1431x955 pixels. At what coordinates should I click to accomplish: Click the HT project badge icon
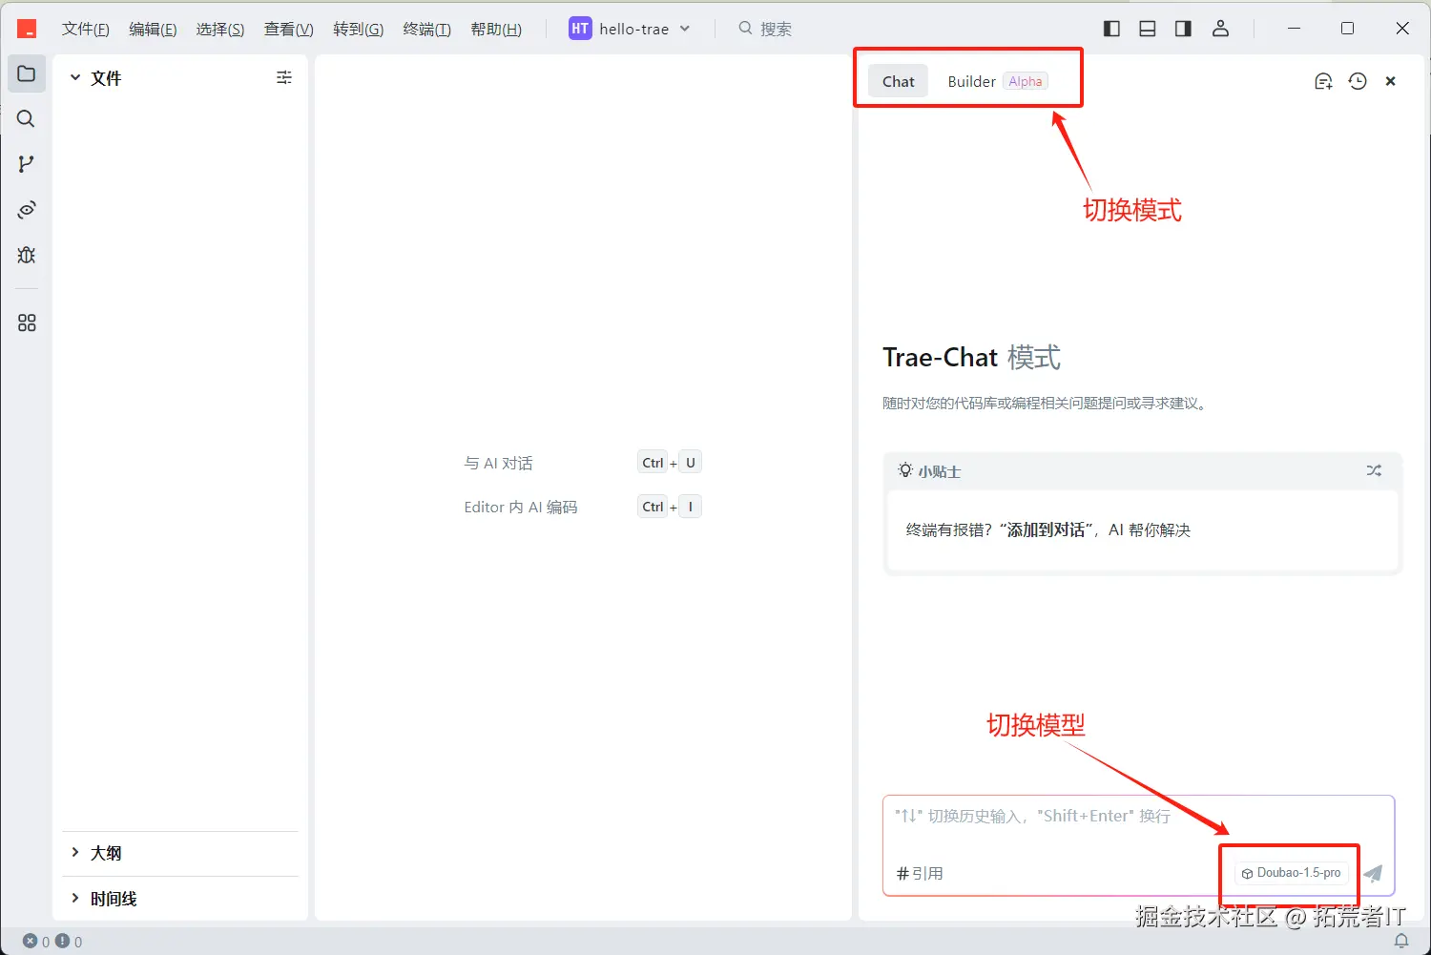coord(580,29)
